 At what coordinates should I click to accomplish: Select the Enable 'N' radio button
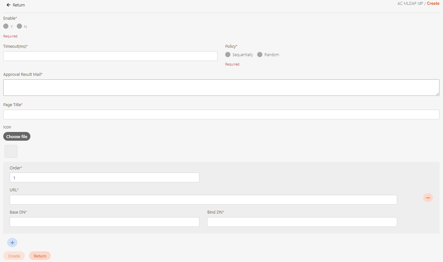[x=19, y=26]
